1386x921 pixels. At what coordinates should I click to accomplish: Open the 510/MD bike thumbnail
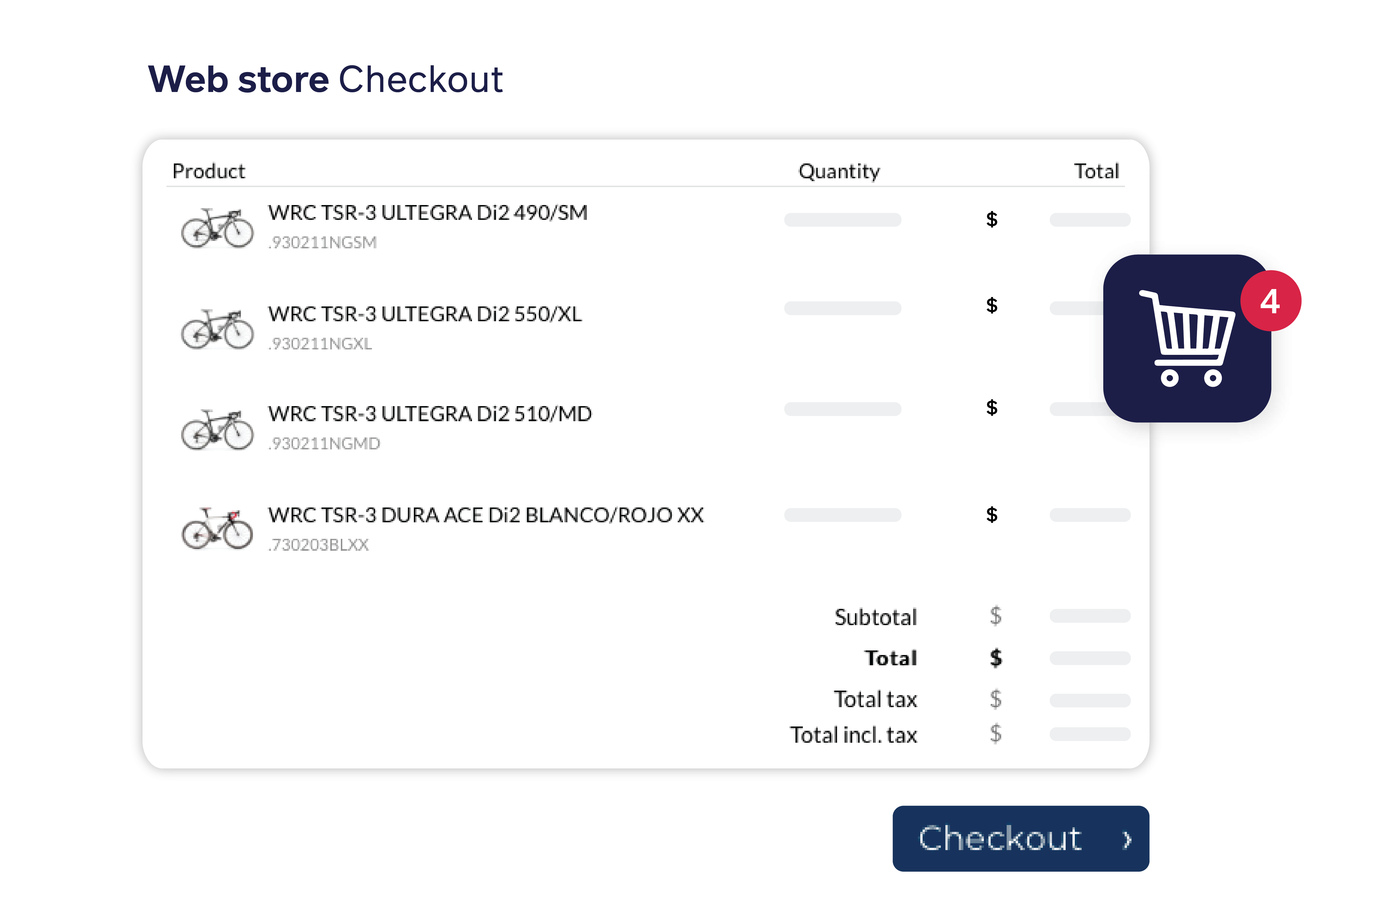217,429
